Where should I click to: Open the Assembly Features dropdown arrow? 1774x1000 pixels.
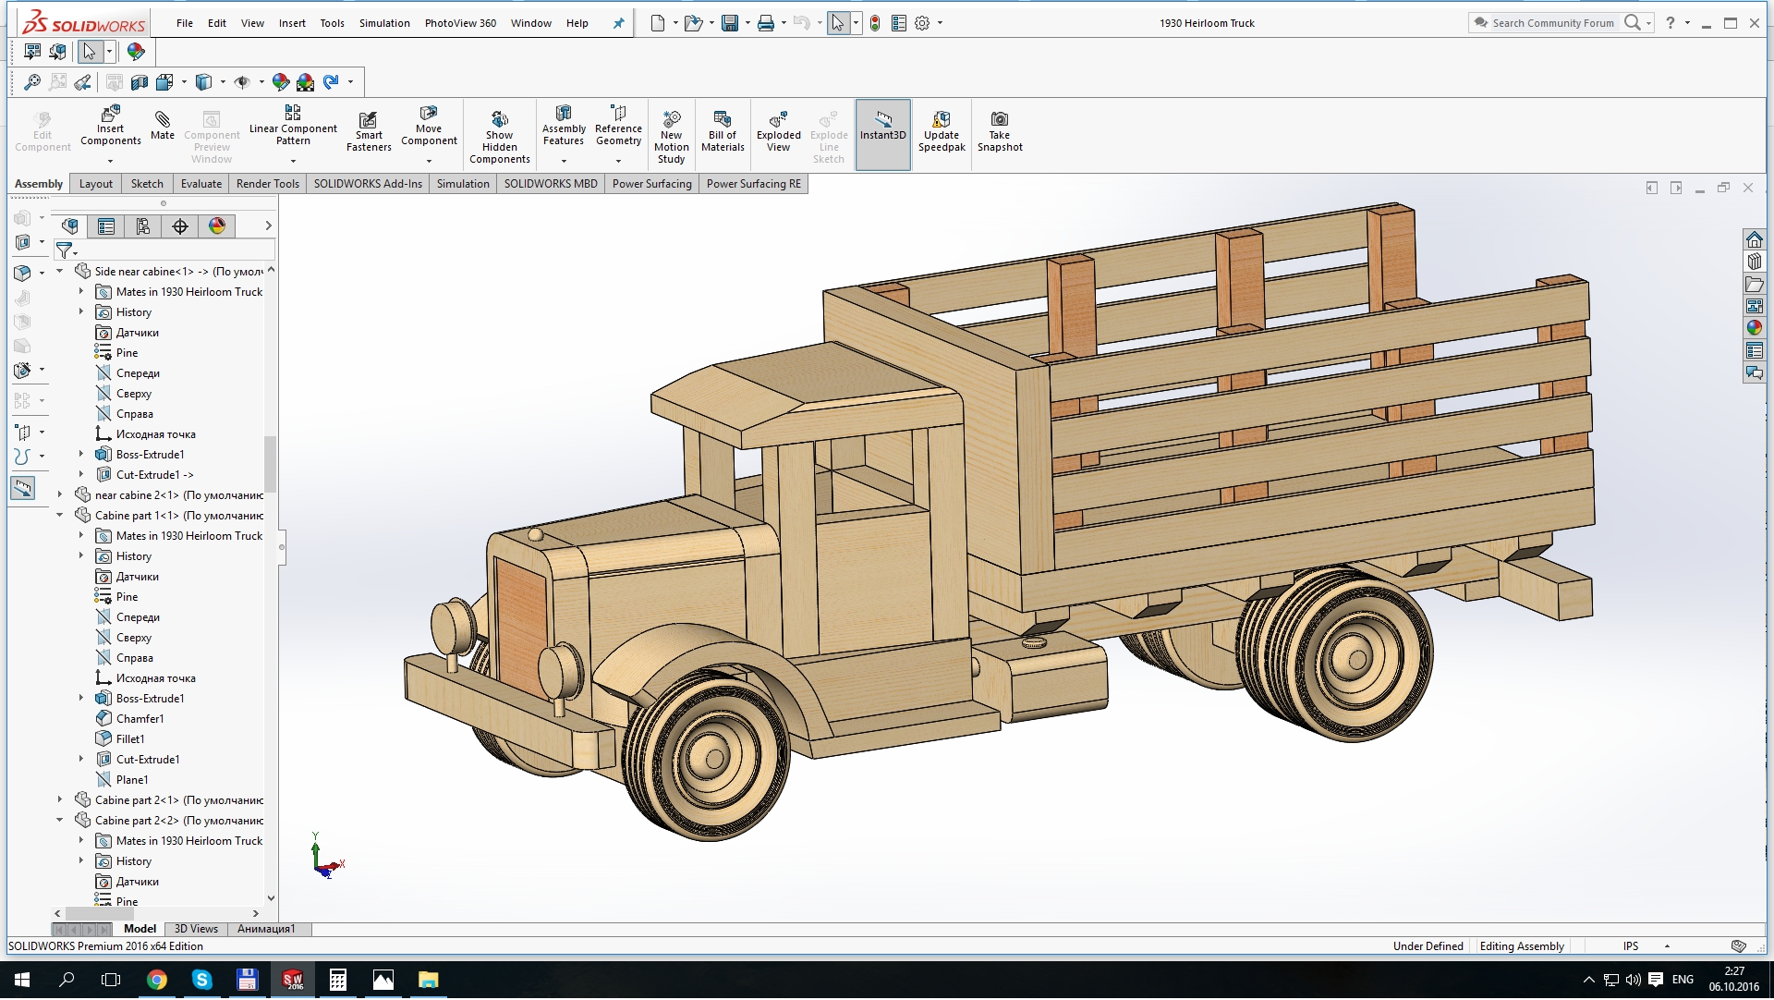tap(564, 161)
